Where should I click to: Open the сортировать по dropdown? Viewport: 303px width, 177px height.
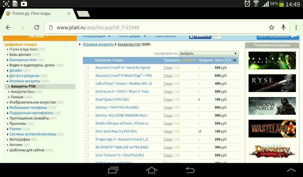coord(209,54)
